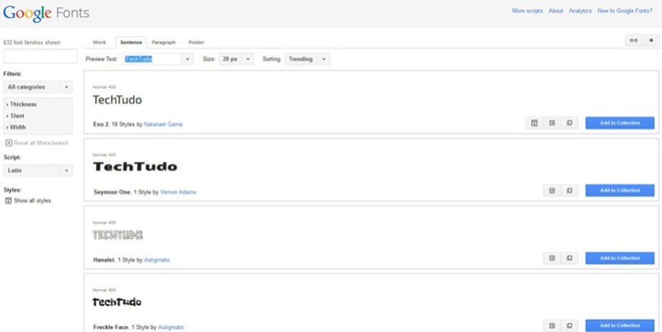Add Freckle Face to Collection
This screenshot has height=332, width=662.
tap(620, 326)
